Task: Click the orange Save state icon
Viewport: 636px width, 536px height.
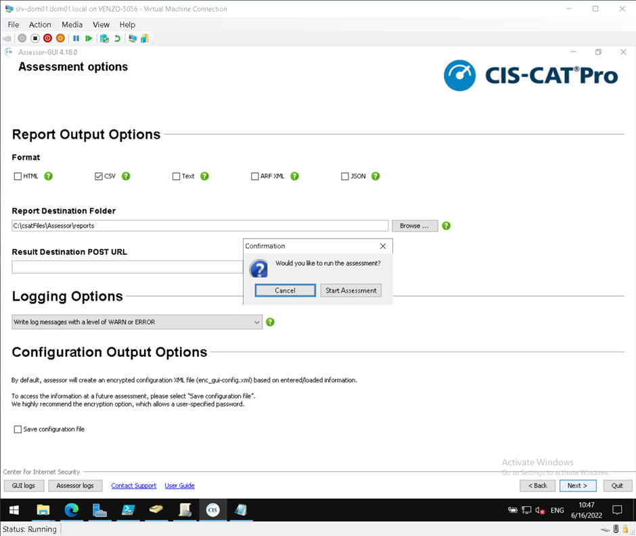Action: [60, 38]
